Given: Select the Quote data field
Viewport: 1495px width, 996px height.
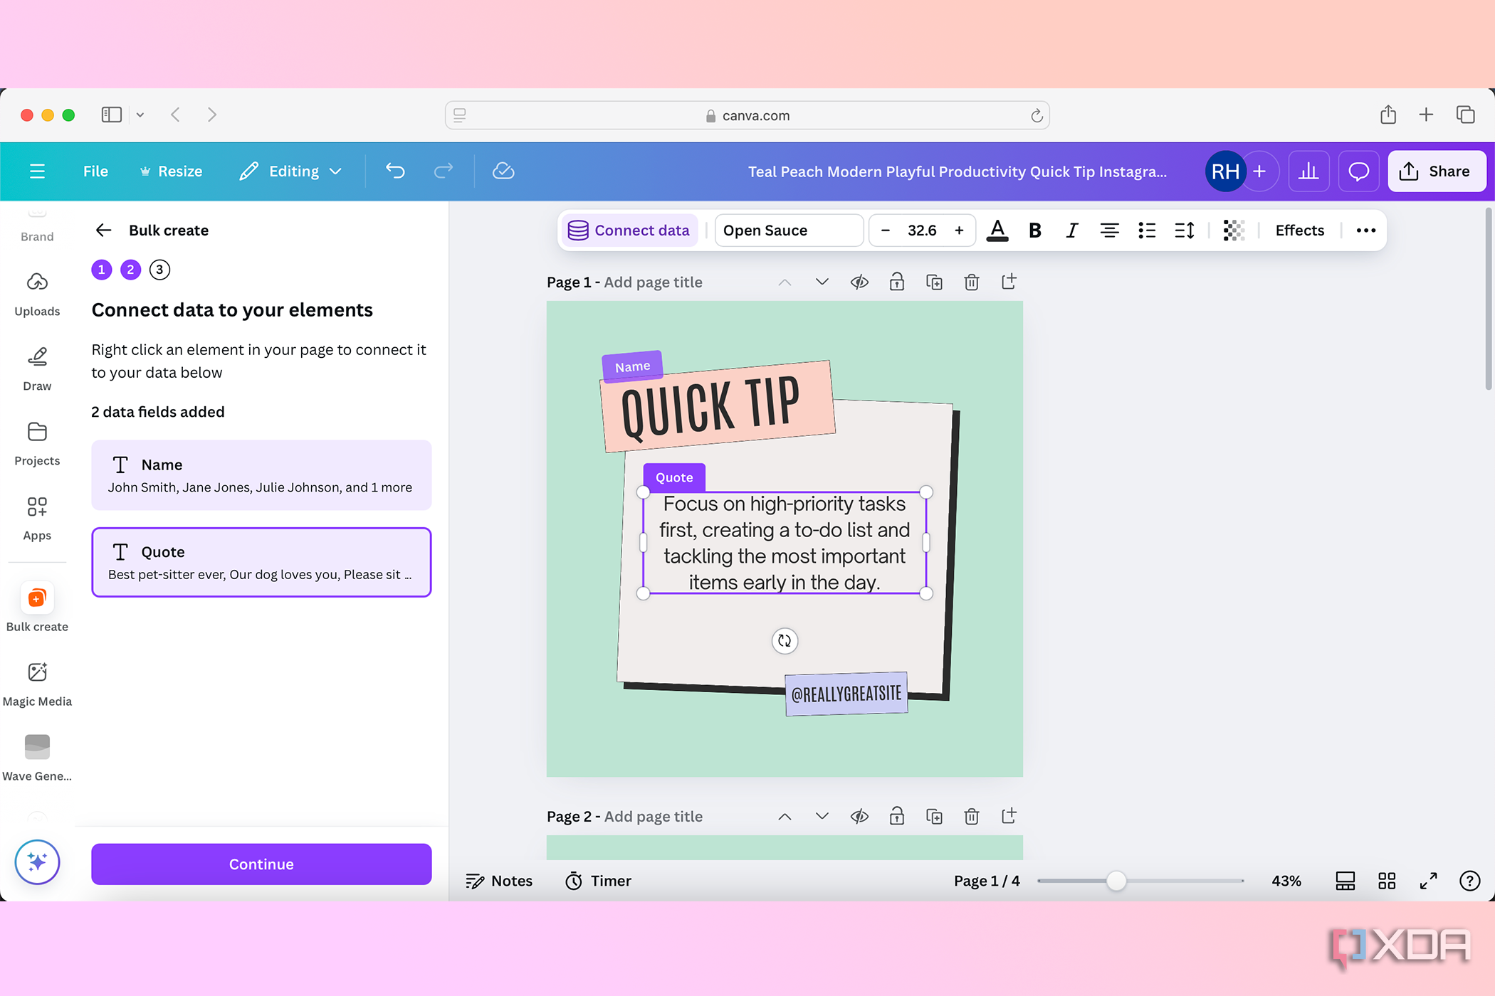Looking at the screenshot, I should (261, 562).
